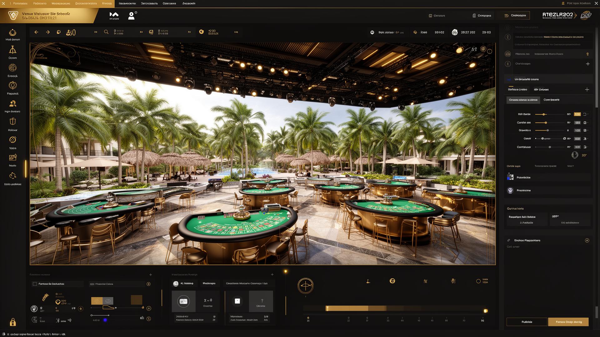Click the Studio icon in the top header
Screen dimensions: 600x337
coord(114,15)
